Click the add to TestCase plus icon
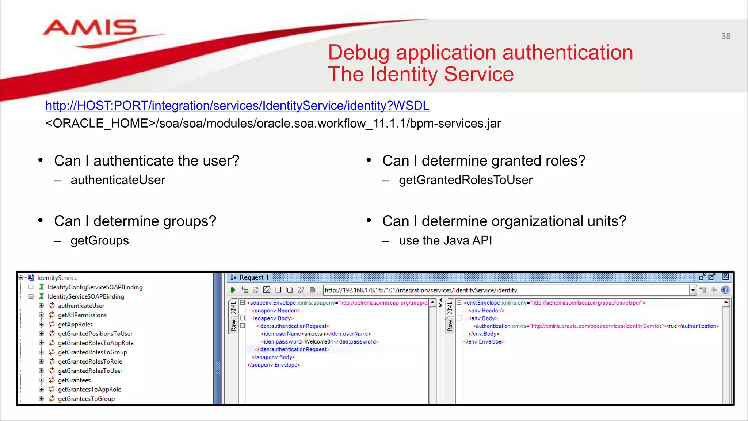The height and width of the screenshot is (421, 748). click(244, 290)
